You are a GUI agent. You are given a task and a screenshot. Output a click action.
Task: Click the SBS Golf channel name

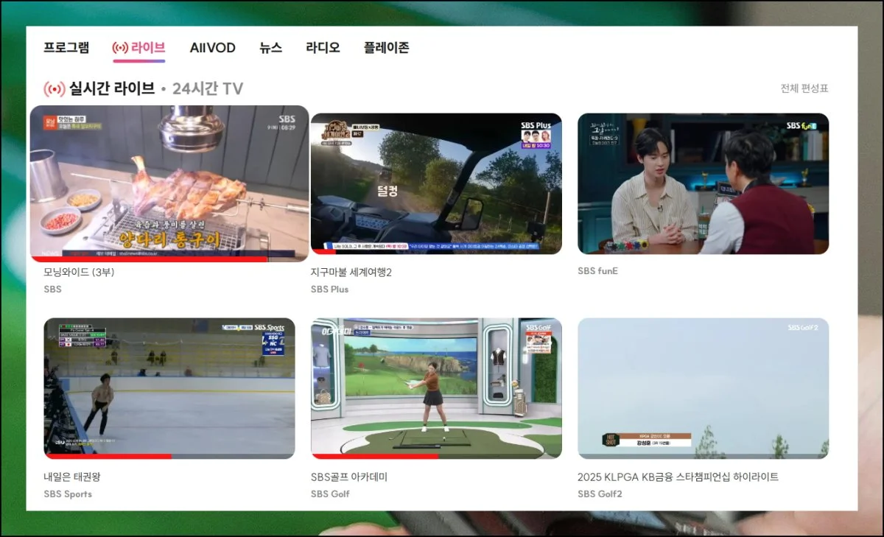pos(329,494)
